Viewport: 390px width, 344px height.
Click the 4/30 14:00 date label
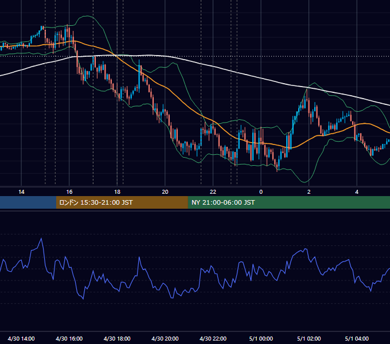pos(21,338)
